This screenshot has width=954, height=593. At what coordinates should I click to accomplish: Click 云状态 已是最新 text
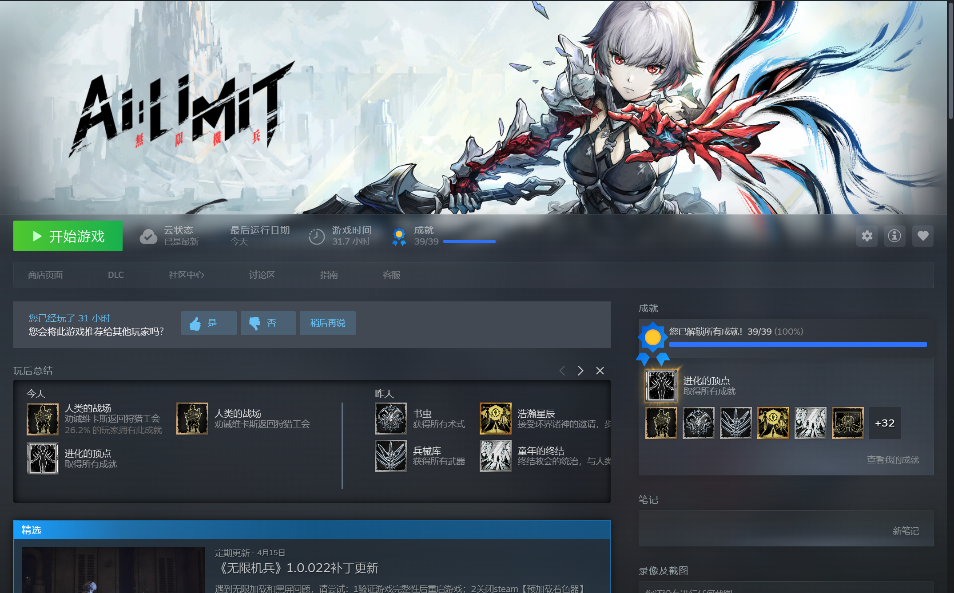[x=181, y=236]
